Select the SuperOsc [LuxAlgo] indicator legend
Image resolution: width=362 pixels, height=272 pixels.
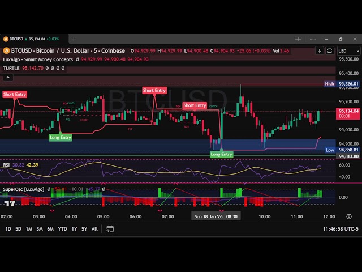pyautogui.click(x=23, y=189)
